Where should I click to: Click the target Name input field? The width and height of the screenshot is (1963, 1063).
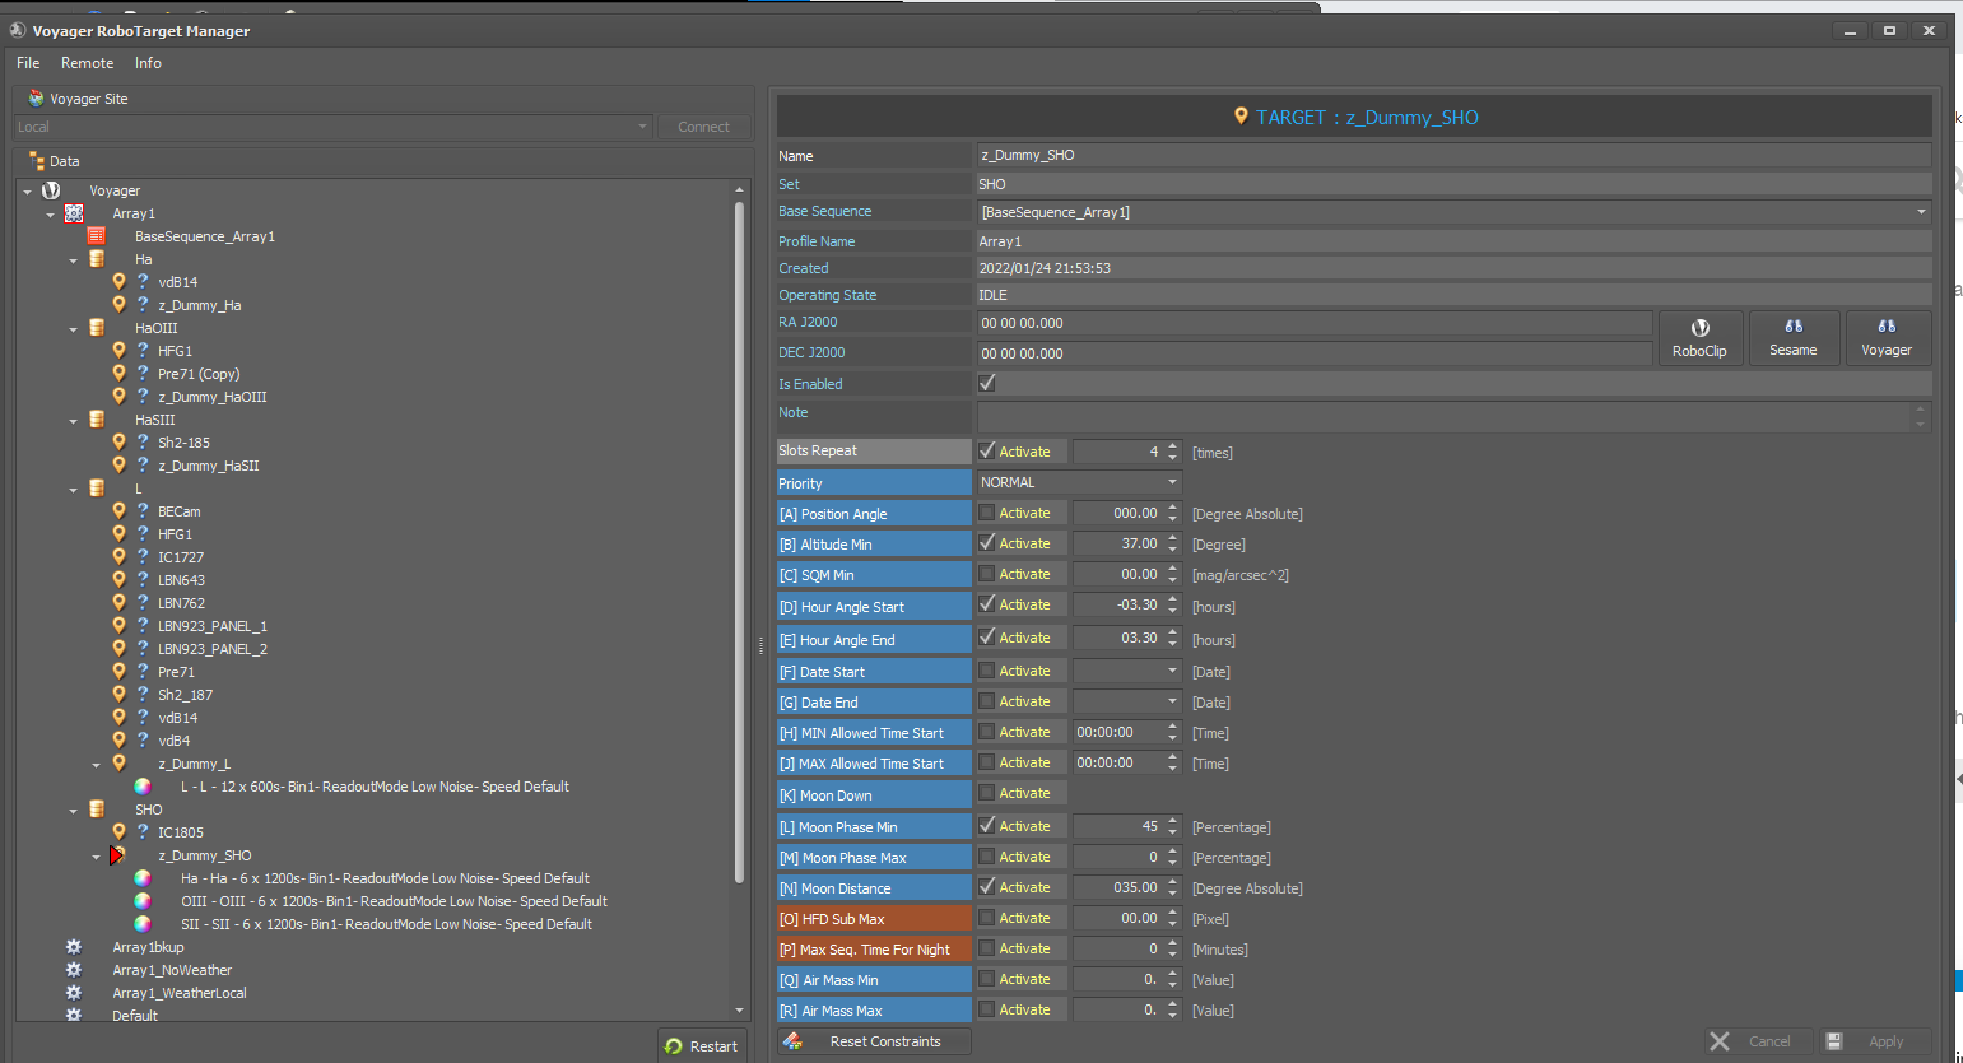(x=1454, y=155)
